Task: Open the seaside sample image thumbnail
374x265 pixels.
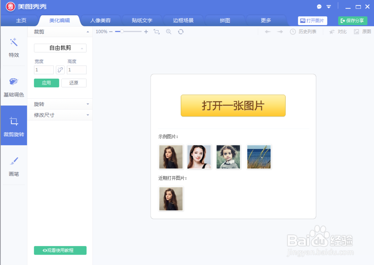Action: (x=258, y=157)
